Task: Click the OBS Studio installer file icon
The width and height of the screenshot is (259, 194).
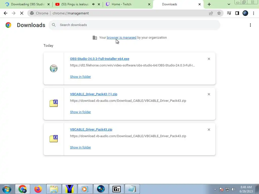Action: point(54,68)
